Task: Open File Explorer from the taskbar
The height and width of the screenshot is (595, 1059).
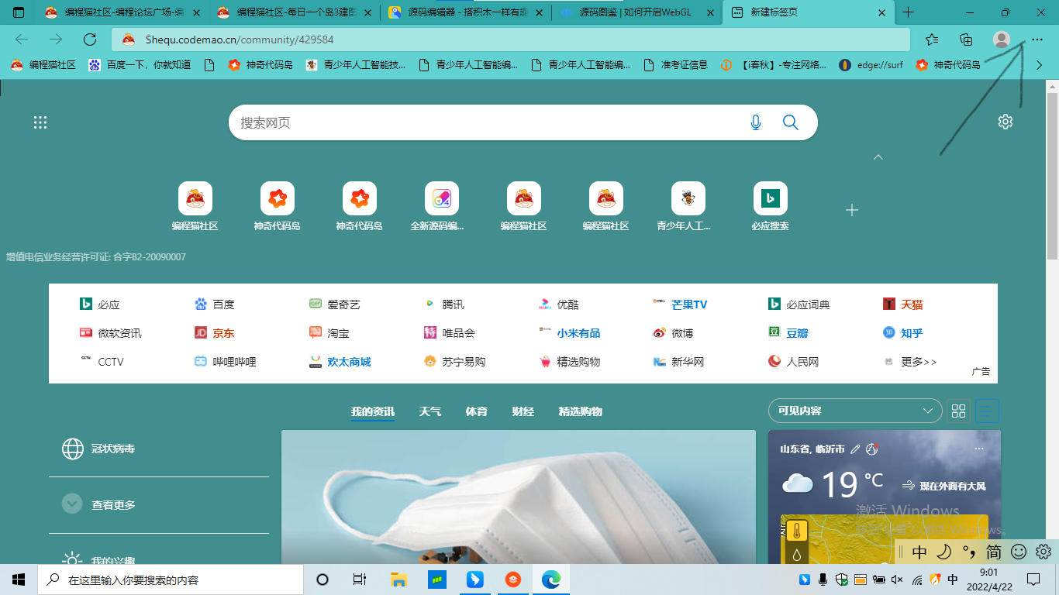Action: click(x=398, y=580)
